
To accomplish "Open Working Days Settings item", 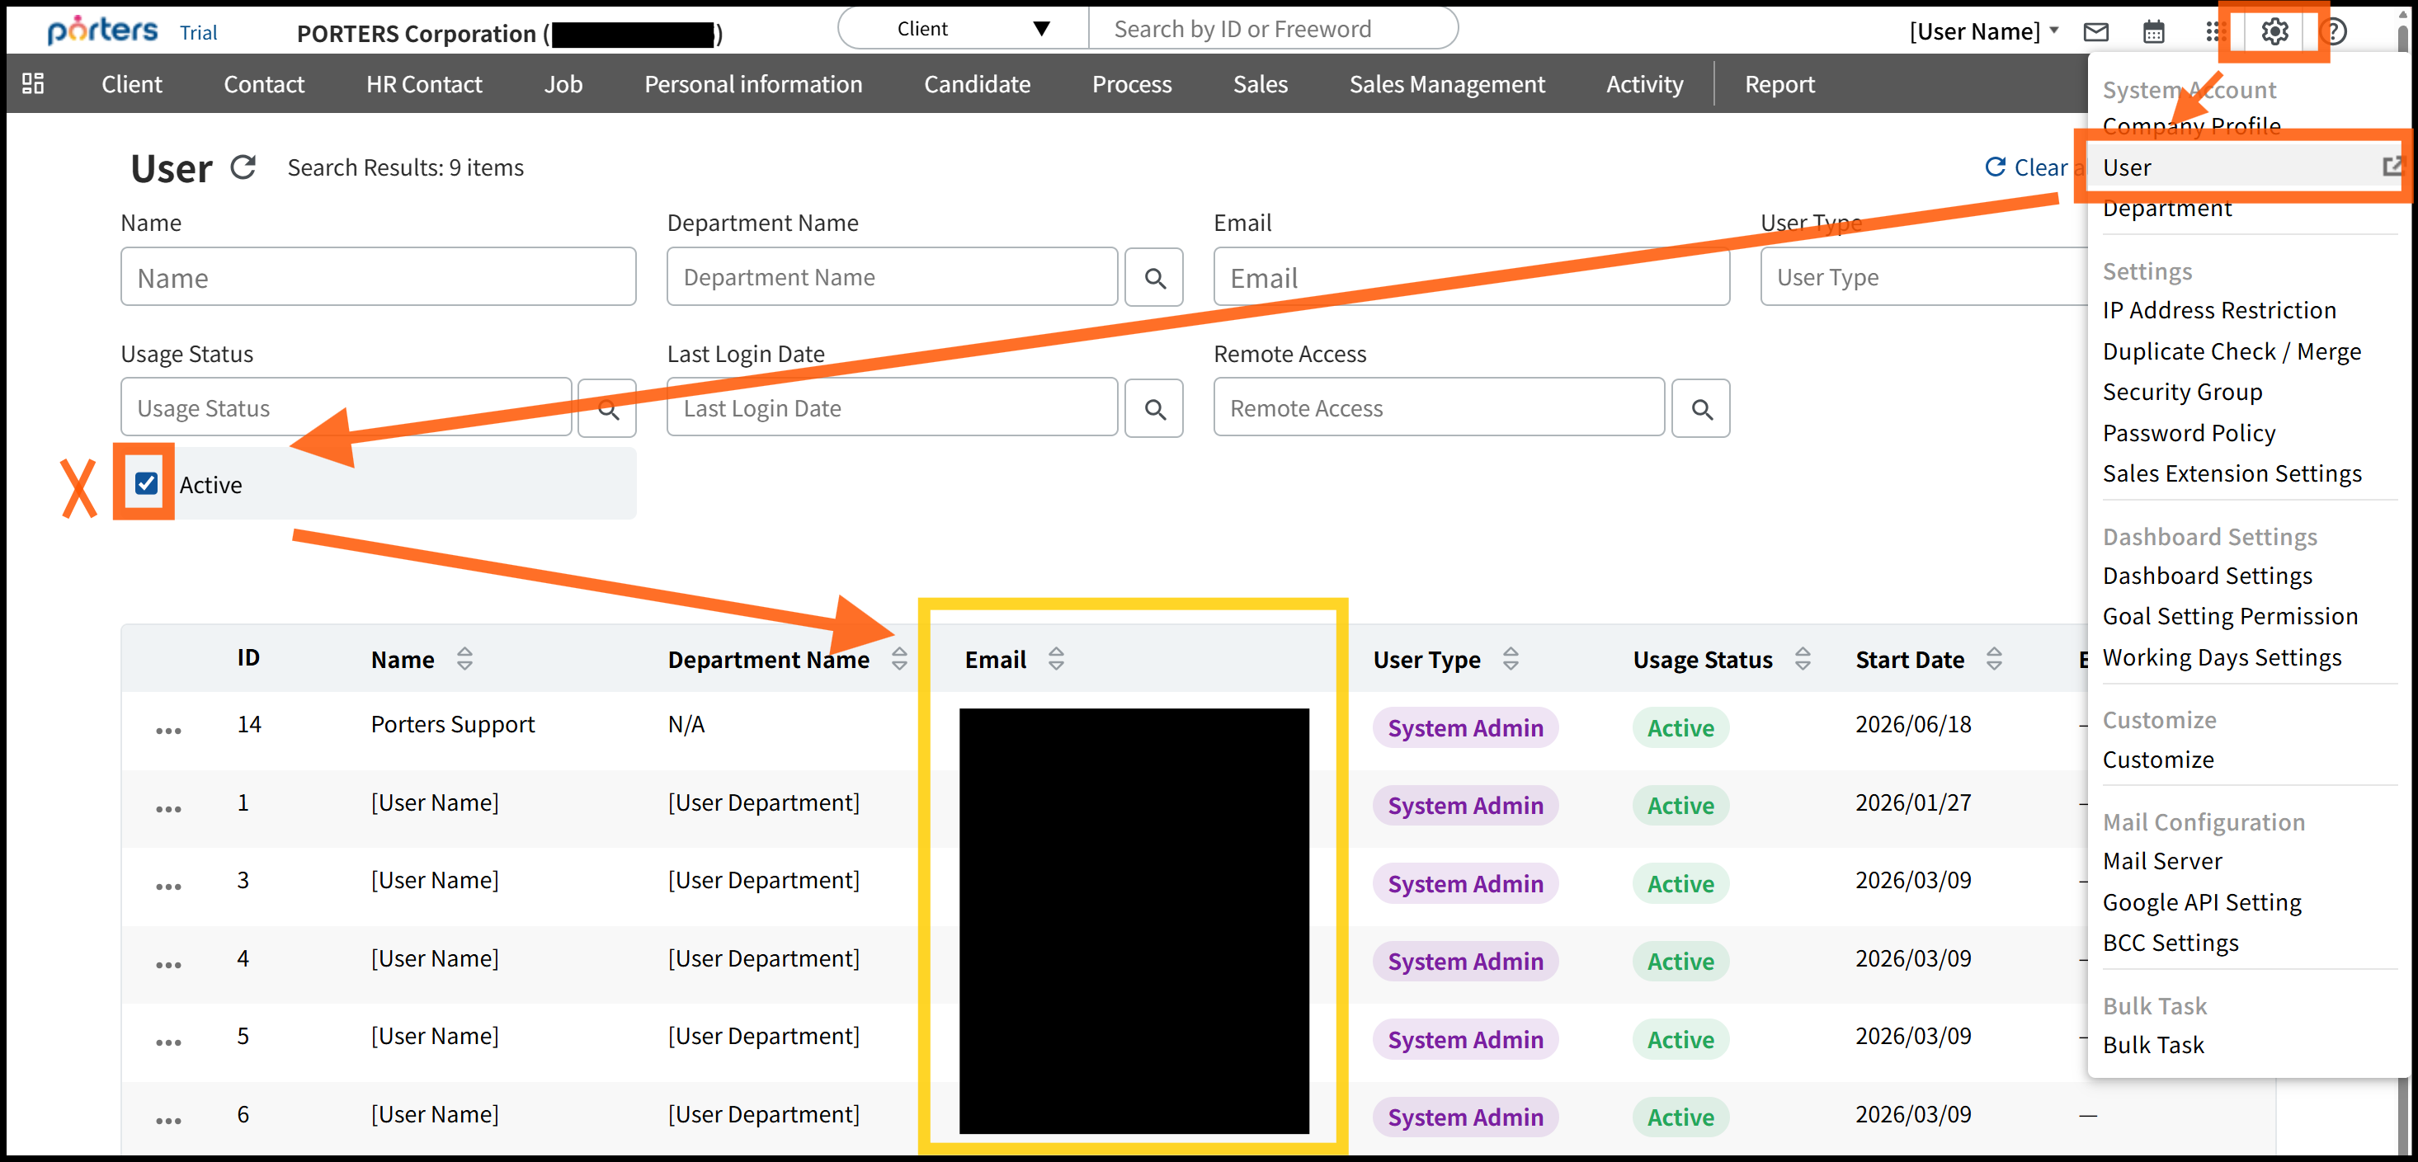I will [2222, 657].
